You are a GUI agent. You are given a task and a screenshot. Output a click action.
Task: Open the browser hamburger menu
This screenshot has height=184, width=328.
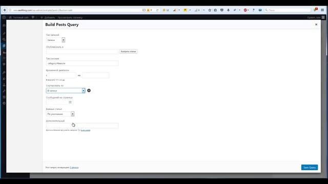click(322, 10)
